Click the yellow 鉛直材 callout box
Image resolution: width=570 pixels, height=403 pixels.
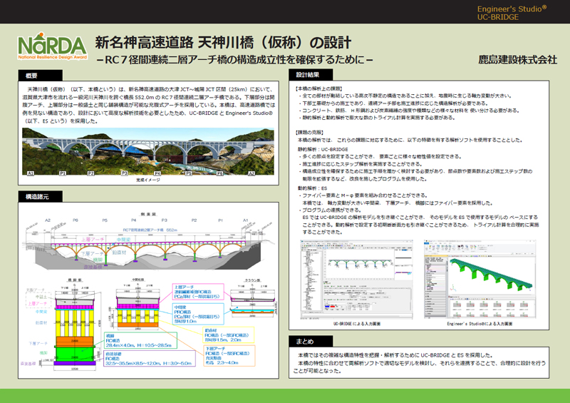tap(228, 335)
